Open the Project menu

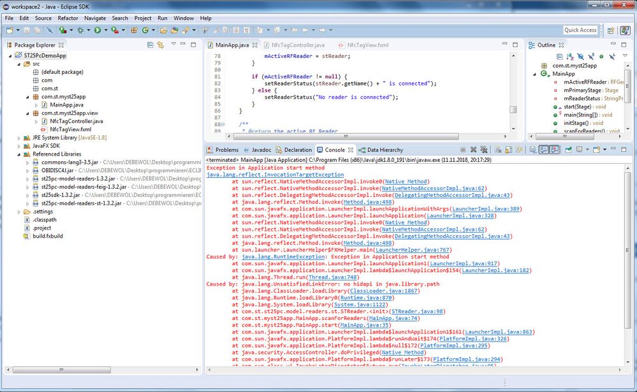(x=143, y=18)
